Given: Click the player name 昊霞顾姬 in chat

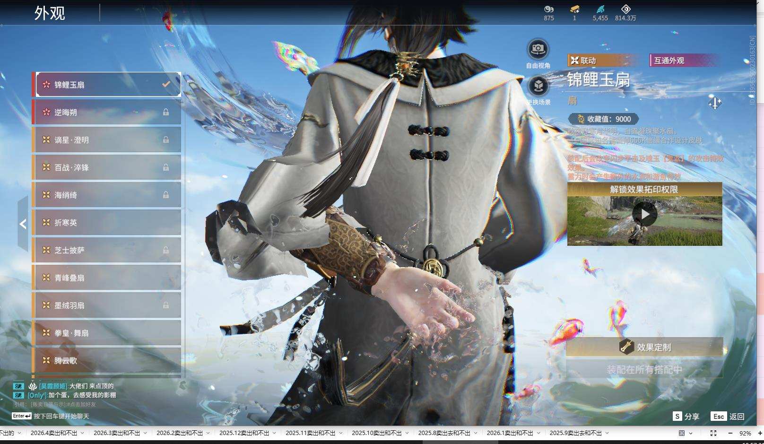Looking at the screenshot, I should click(53, 386).
